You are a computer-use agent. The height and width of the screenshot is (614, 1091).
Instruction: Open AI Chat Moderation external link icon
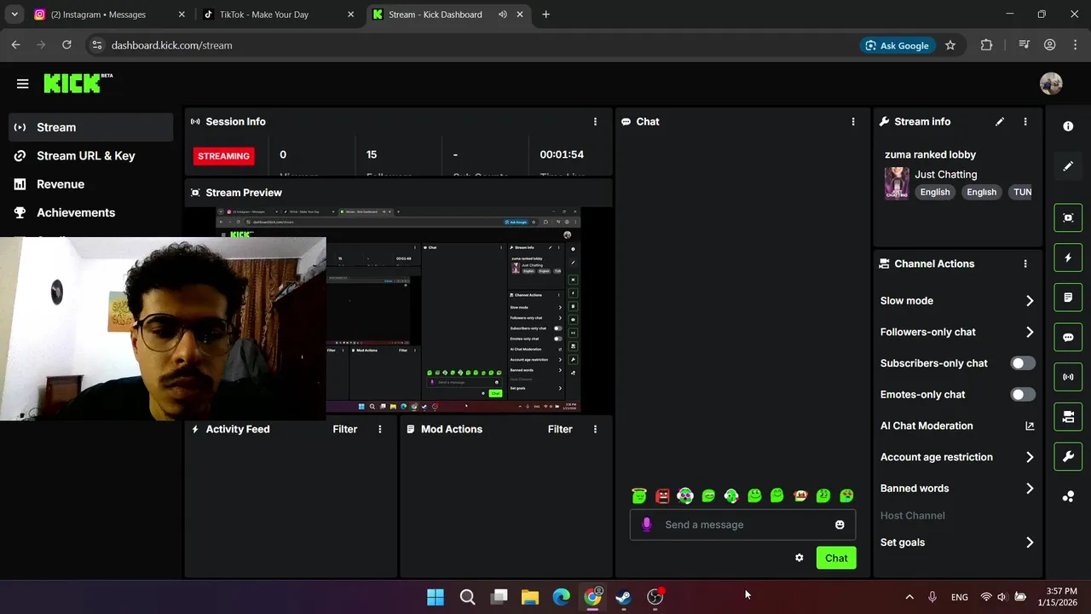[x=1030, y=426]
